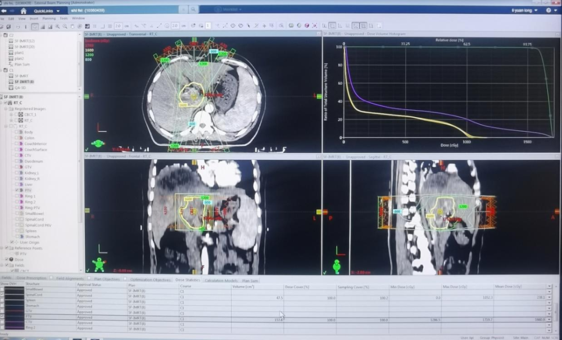Click the Max Dose column header
The image size is (562, 340).
coord(468,287)
